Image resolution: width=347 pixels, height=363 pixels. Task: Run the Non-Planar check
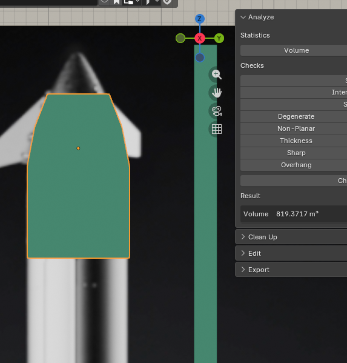tap(294, 128)
